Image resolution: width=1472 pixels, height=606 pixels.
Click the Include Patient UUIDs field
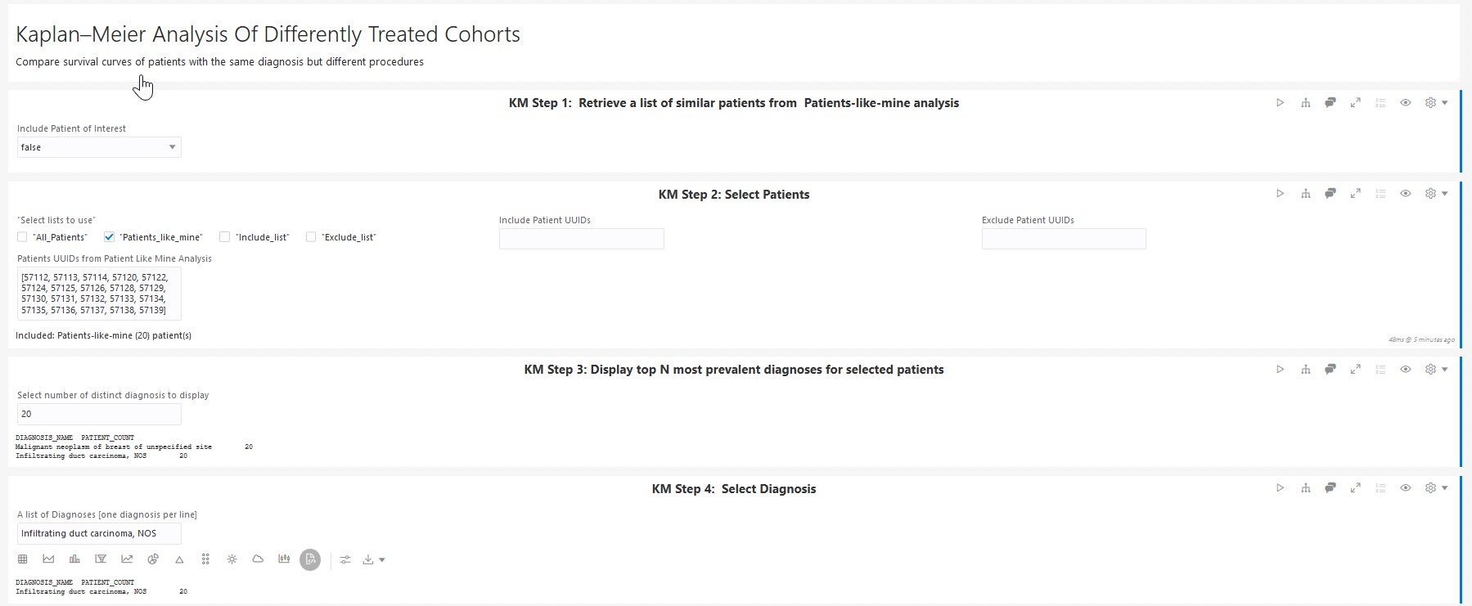(581, 239)
